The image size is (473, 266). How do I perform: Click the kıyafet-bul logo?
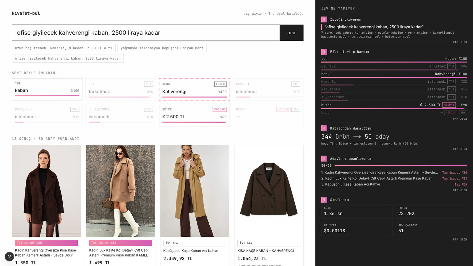pos(26,13)
